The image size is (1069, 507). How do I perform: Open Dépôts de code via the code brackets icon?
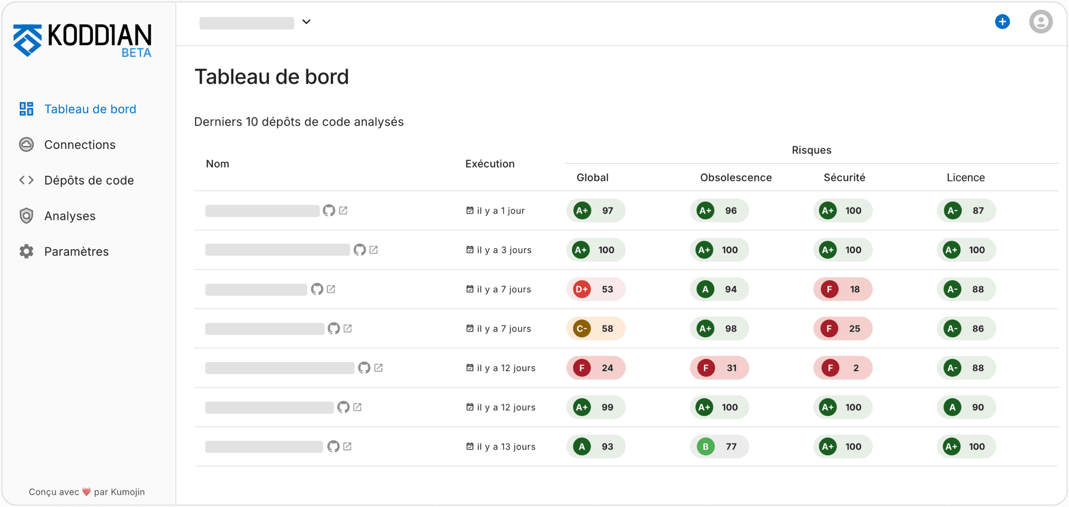(x=27, y=180)
